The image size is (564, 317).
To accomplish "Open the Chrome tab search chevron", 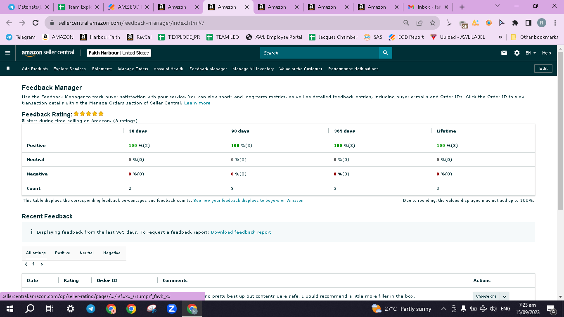I will coord(497,6).
